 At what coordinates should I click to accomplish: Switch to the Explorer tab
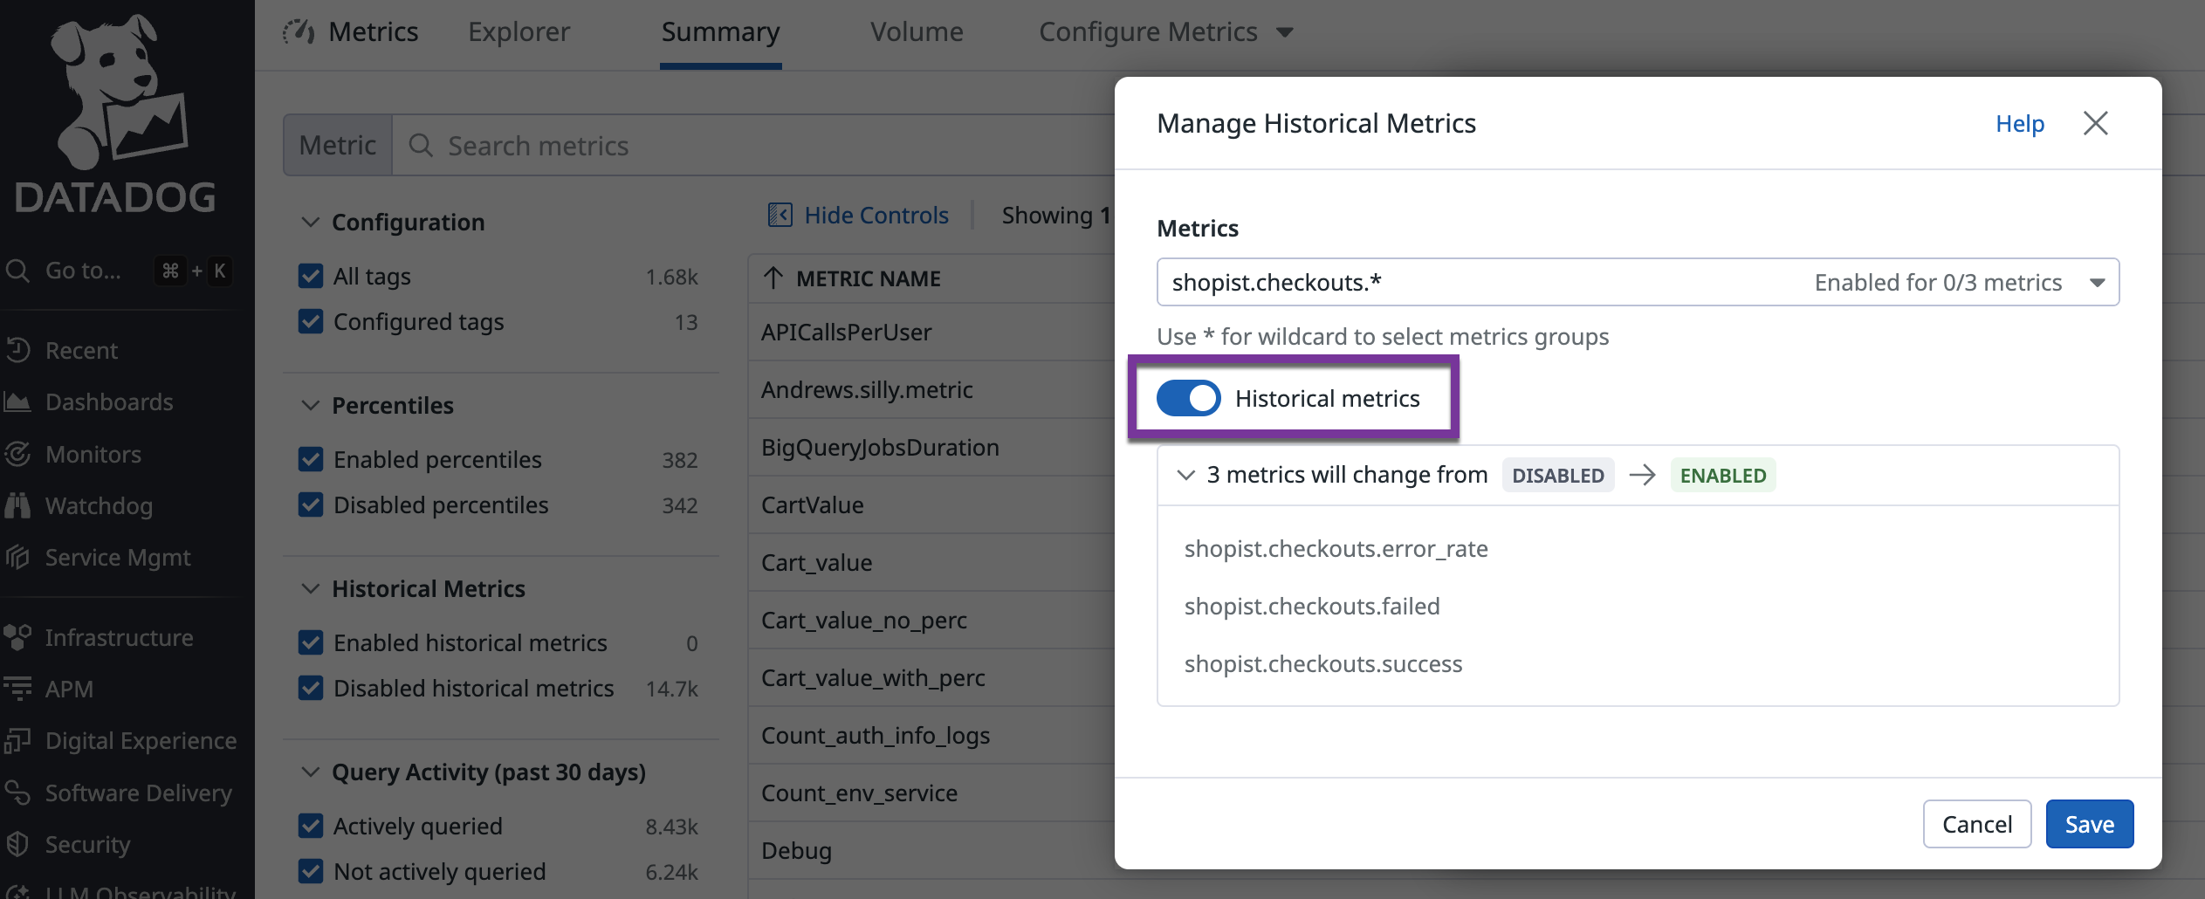[x=519, y=32]
